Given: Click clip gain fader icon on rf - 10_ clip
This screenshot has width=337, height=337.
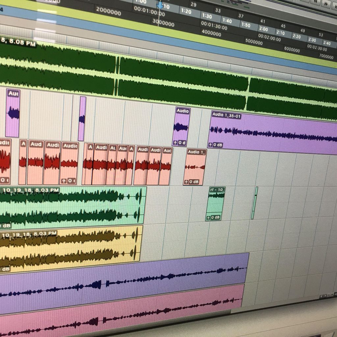Looking at the screenshot, I should click(208, 218).
